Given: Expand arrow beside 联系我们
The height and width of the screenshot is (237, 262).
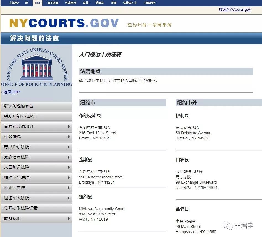Looking at the screenshot, I should click(69, 218).
